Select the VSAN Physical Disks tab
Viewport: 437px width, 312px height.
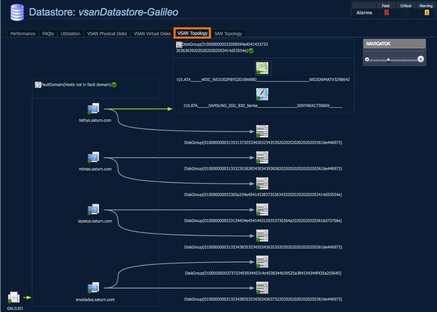tap(107, 34)
